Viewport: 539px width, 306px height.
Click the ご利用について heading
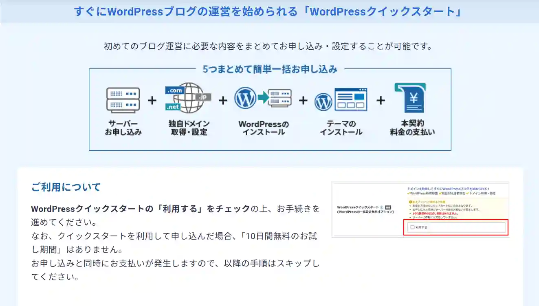point(66,187)
